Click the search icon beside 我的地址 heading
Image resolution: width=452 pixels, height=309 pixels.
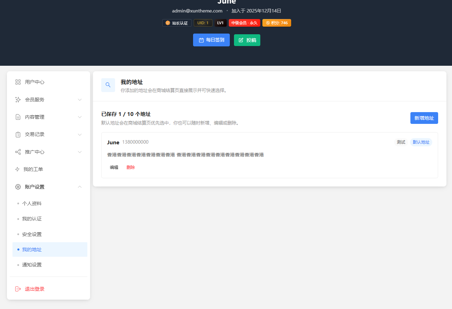108,85
